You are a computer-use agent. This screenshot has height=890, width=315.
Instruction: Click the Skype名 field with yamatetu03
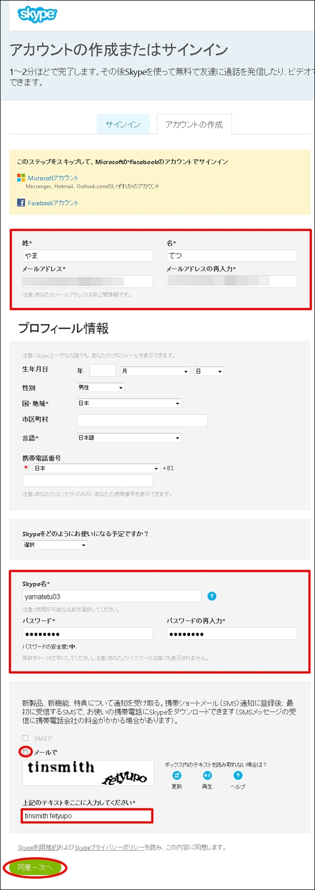112,597
